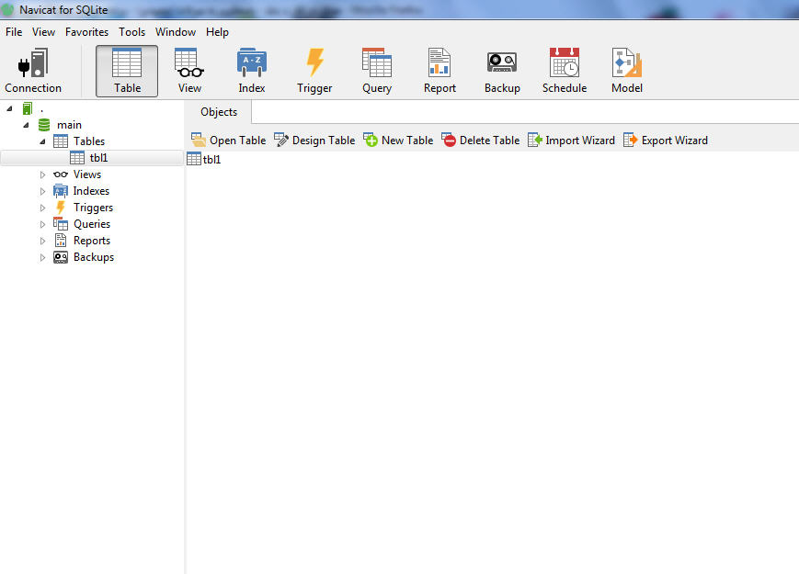Collapse the Tables tree node
The height and width of the screenshot is (574, 799).
pos(42,141)
